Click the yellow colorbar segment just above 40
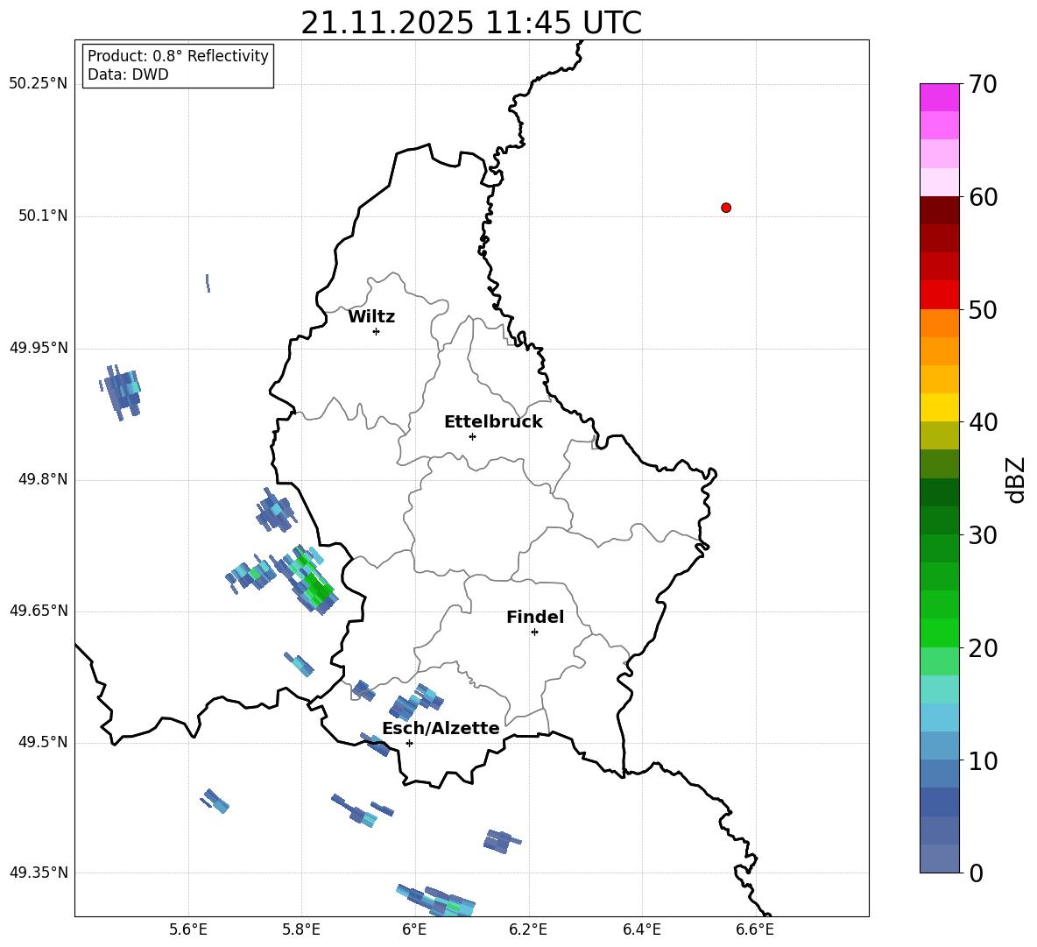This screenshot has width=1037, height=947. [939, 408]
